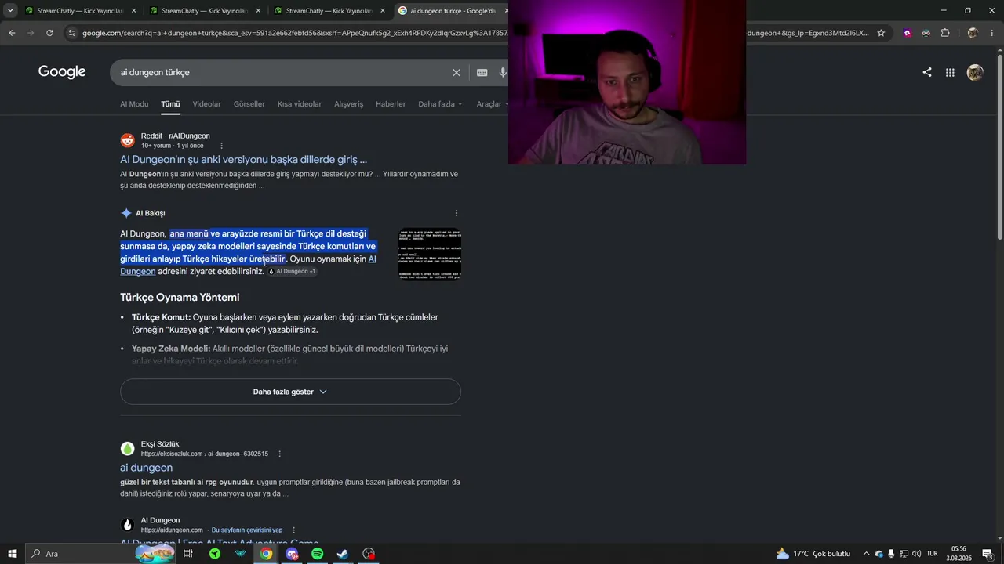
Task: Open the Chrome three-dot menu
Action: pos(992,33)
